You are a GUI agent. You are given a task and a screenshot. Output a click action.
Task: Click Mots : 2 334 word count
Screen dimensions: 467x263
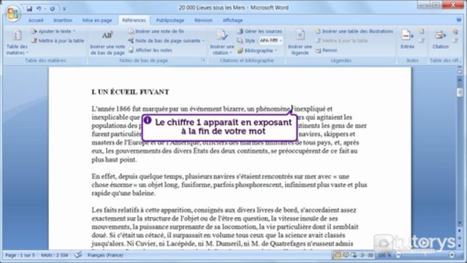(x=55, y=255)
